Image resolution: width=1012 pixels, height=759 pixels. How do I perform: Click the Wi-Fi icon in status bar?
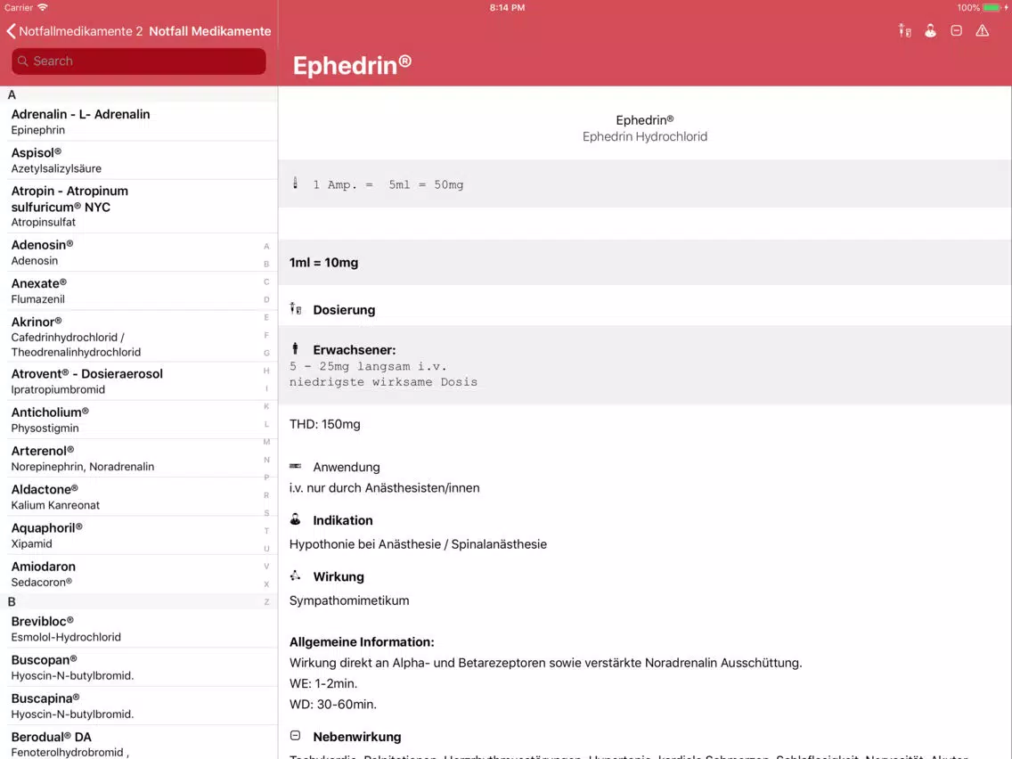pos(43,8)
